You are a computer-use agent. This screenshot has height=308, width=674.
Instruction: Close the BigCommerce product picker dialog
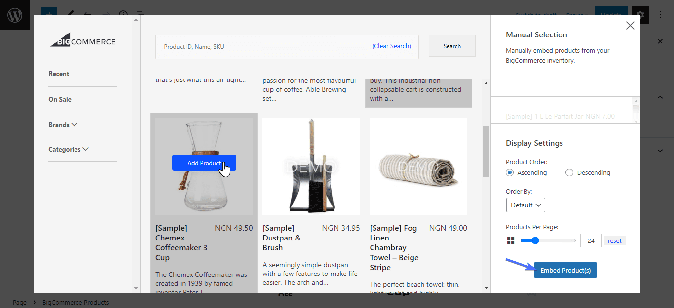(x=630, y=26)
